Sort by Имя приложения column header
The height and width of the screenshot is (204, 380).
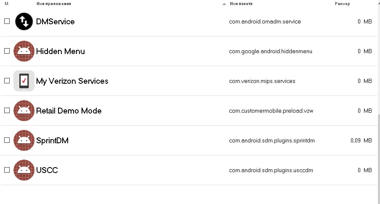pyautogui.click(x=54, y=4)
